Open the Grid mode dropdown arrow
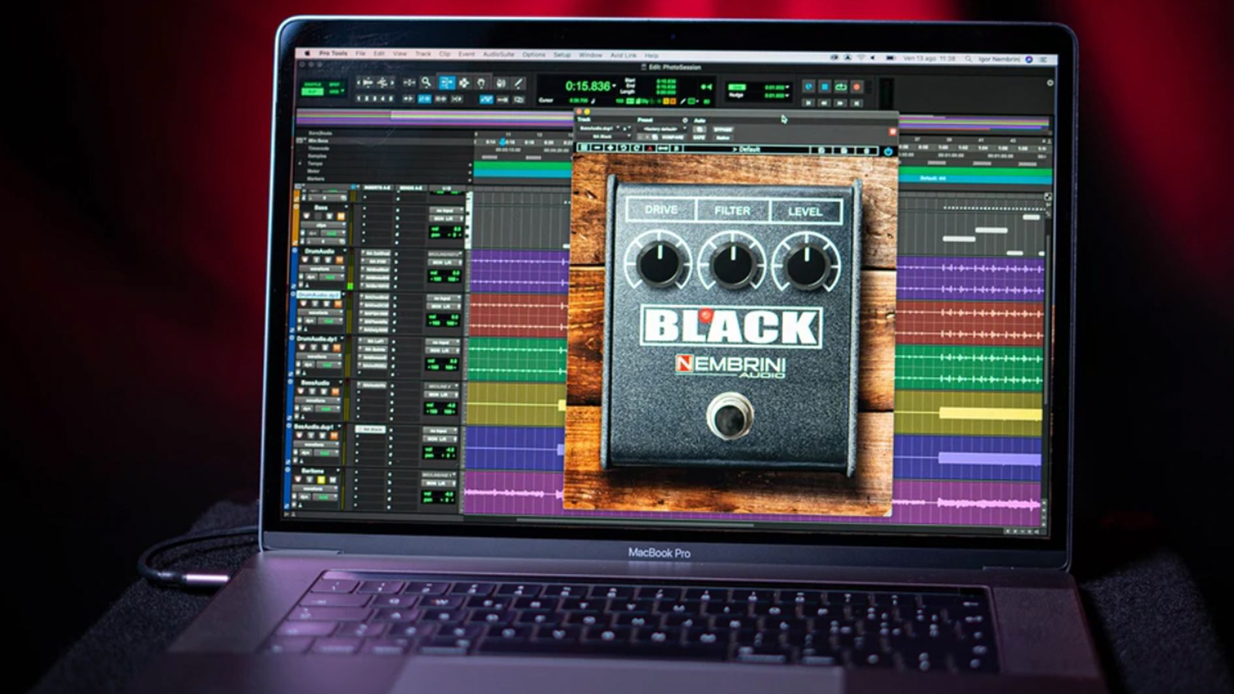This screenshot has width=1234, height=694. coord(342,91)
